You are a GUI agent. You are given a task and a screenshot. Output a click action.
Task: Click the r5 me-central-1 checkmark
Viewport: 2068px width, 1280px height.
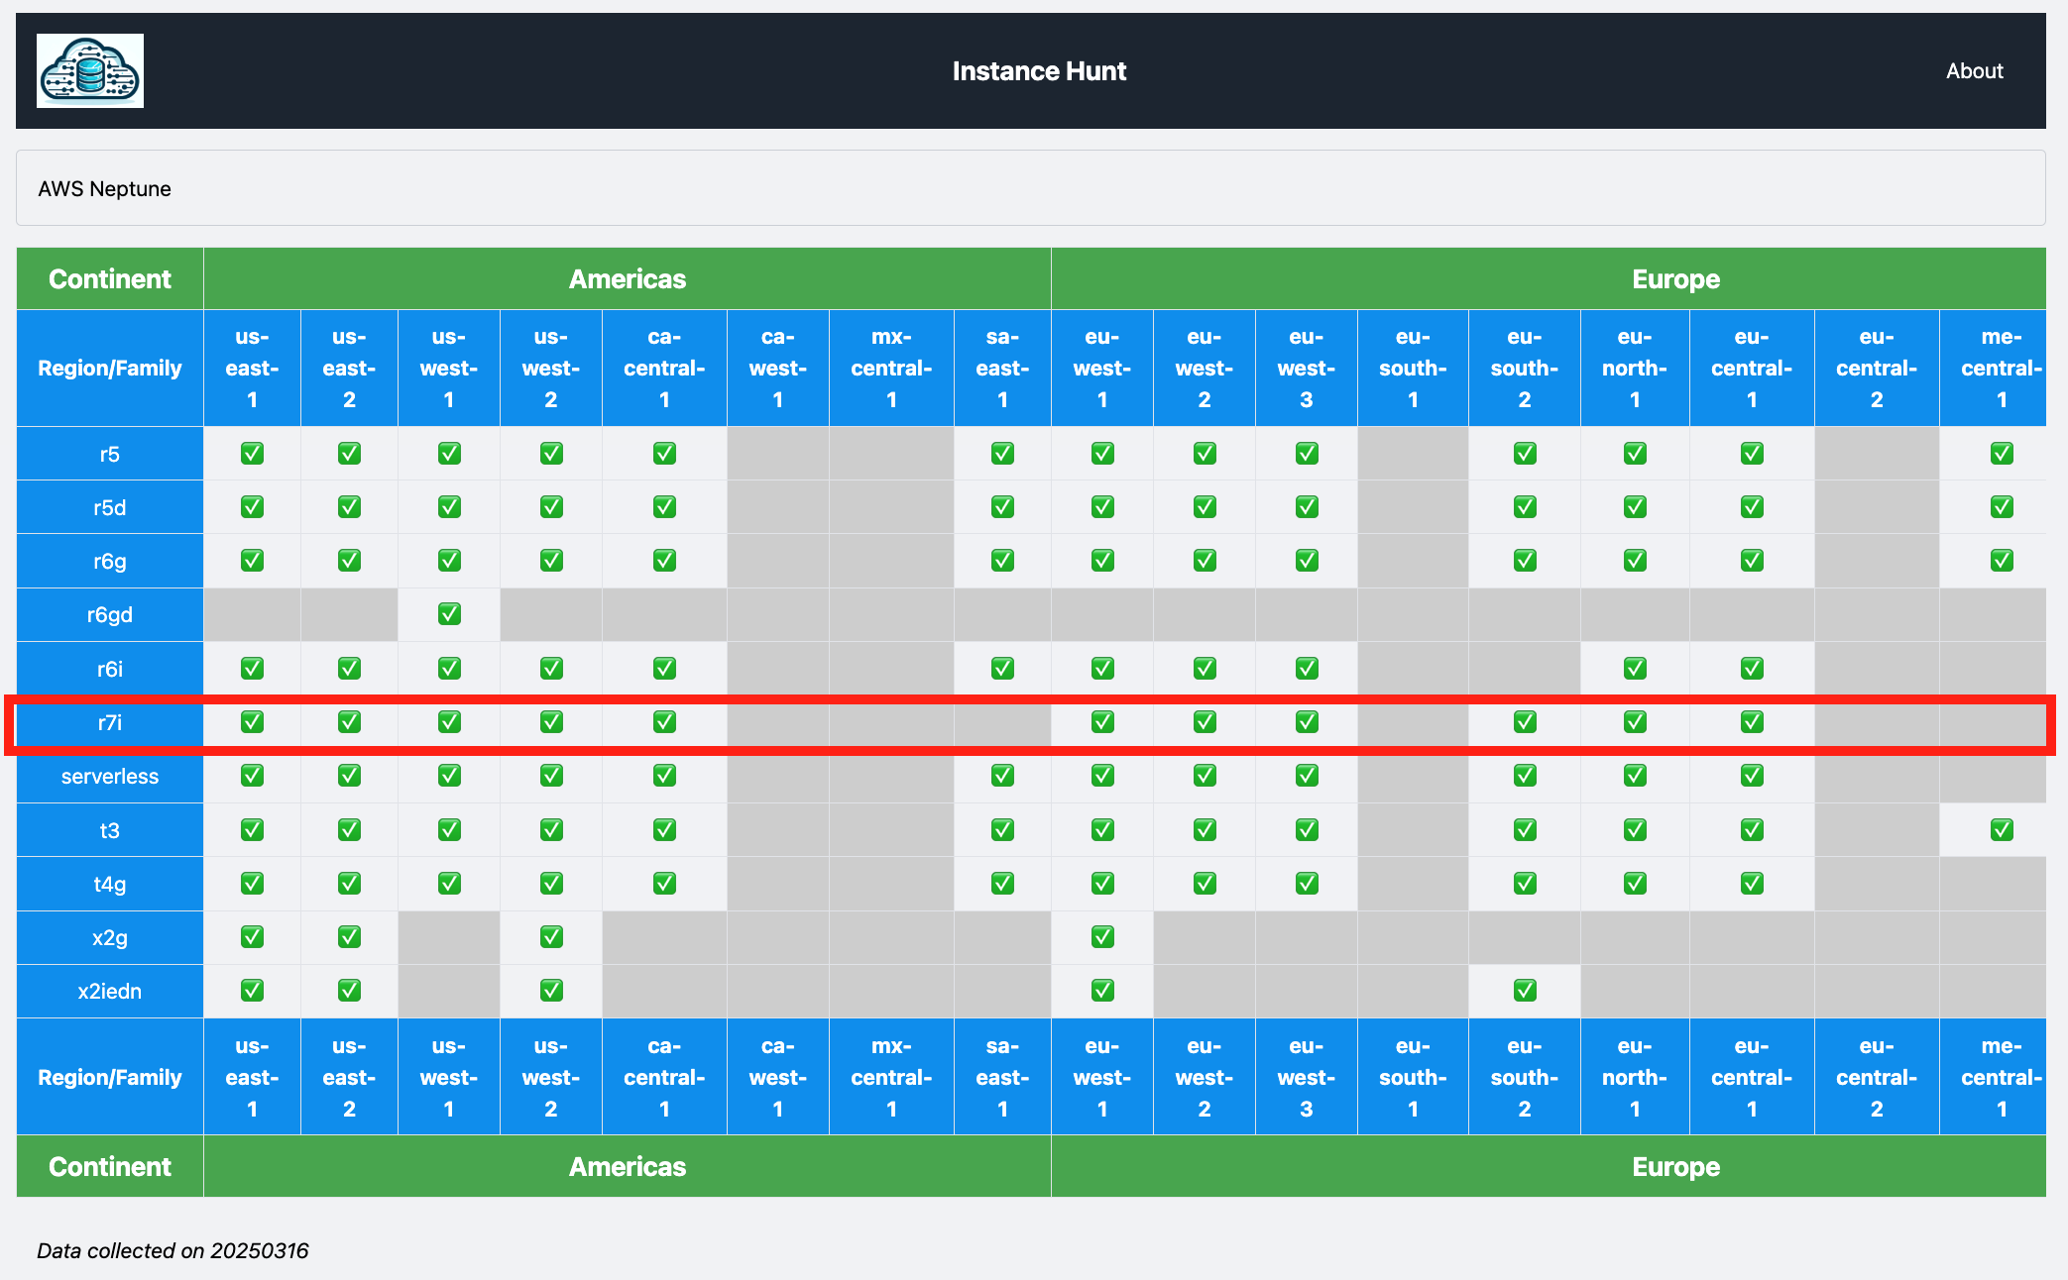coord(2002,454)
